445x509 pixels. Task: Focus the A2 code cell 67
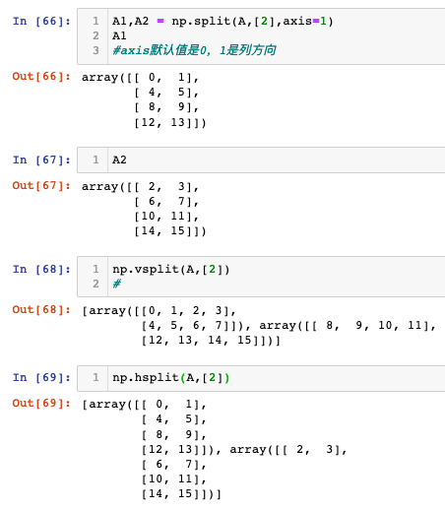261,159
